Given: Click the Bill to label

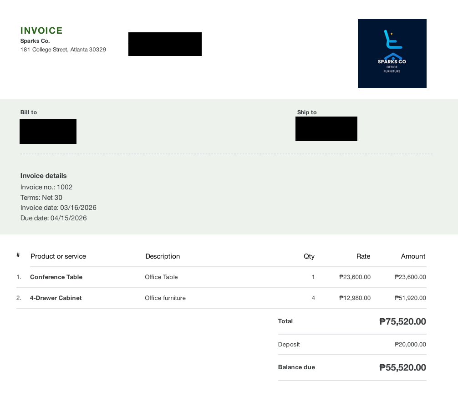Looking at the screenshot, I should coord(29,112).
